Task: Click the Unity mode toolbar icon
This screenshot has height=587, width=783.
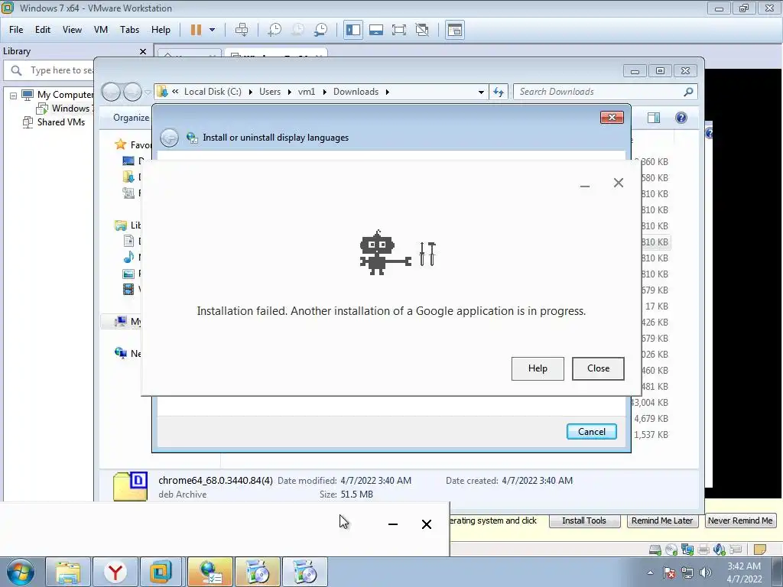Action: [422, 30]
